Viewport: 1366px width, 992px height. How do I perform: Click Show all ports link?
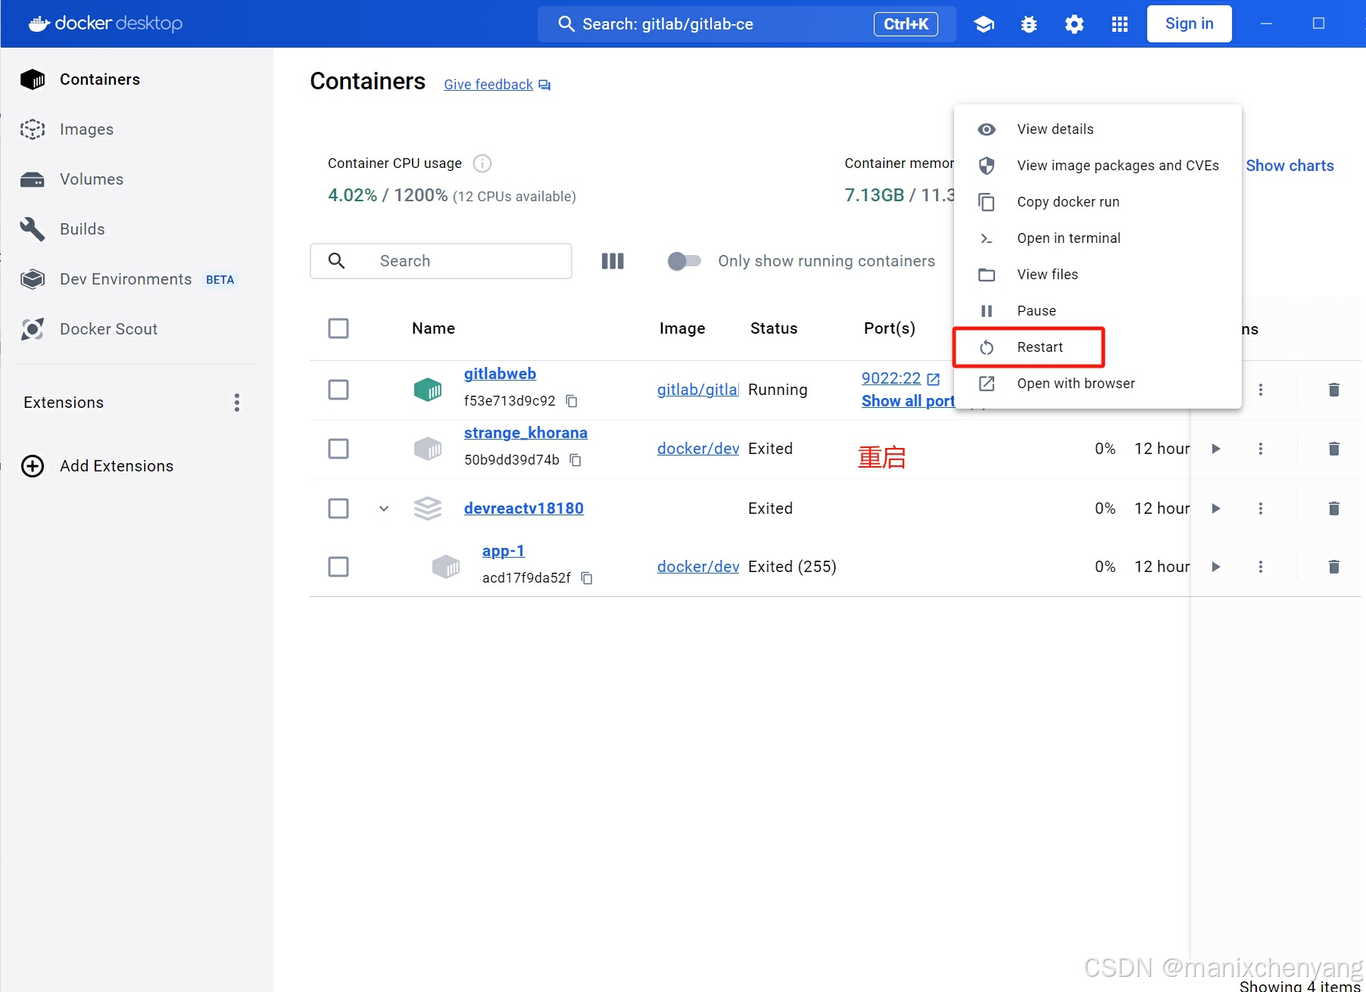point(908,401)
